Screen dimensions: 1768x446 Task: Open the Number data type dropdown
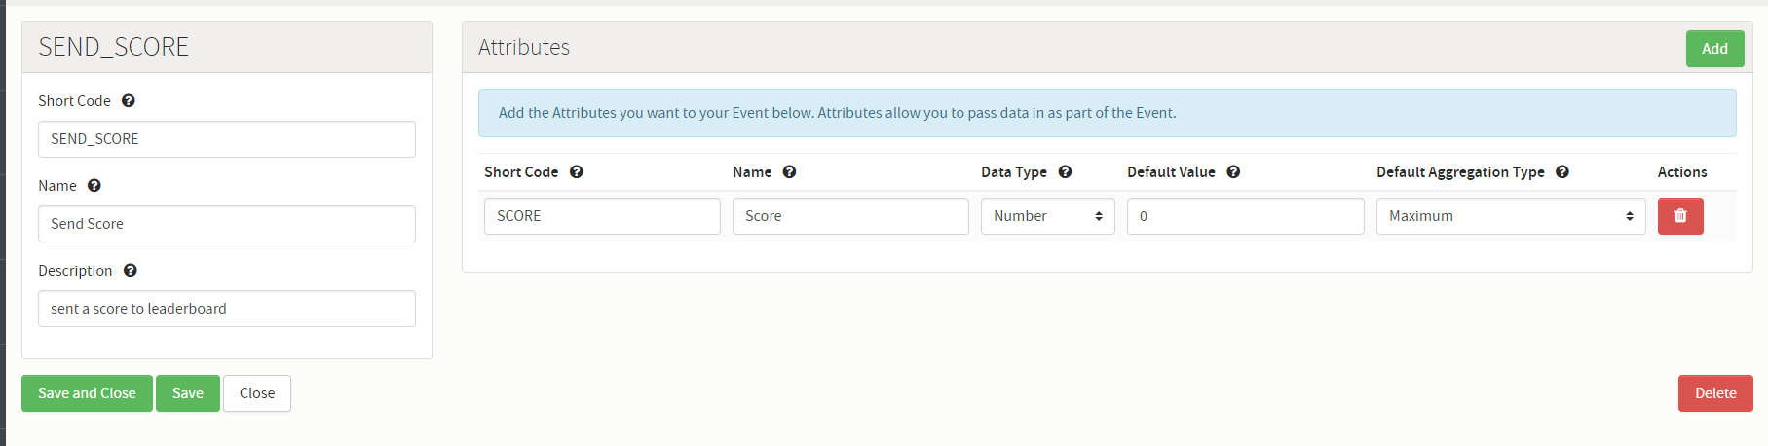(x=1047, y=216)
